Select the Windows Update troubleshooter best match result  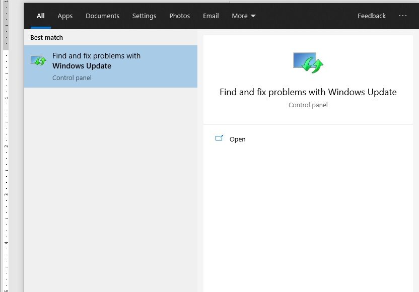(x=111, y=66)
